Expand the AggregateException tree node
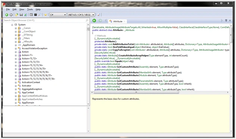The image size is (236, 139). (16, 89)
